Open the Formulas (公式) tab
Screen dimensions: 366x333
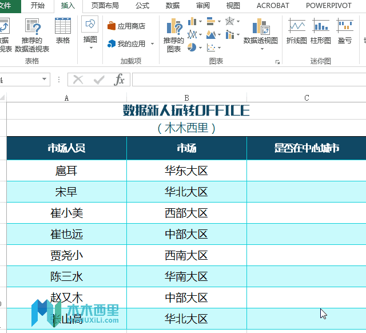(142, 6)
